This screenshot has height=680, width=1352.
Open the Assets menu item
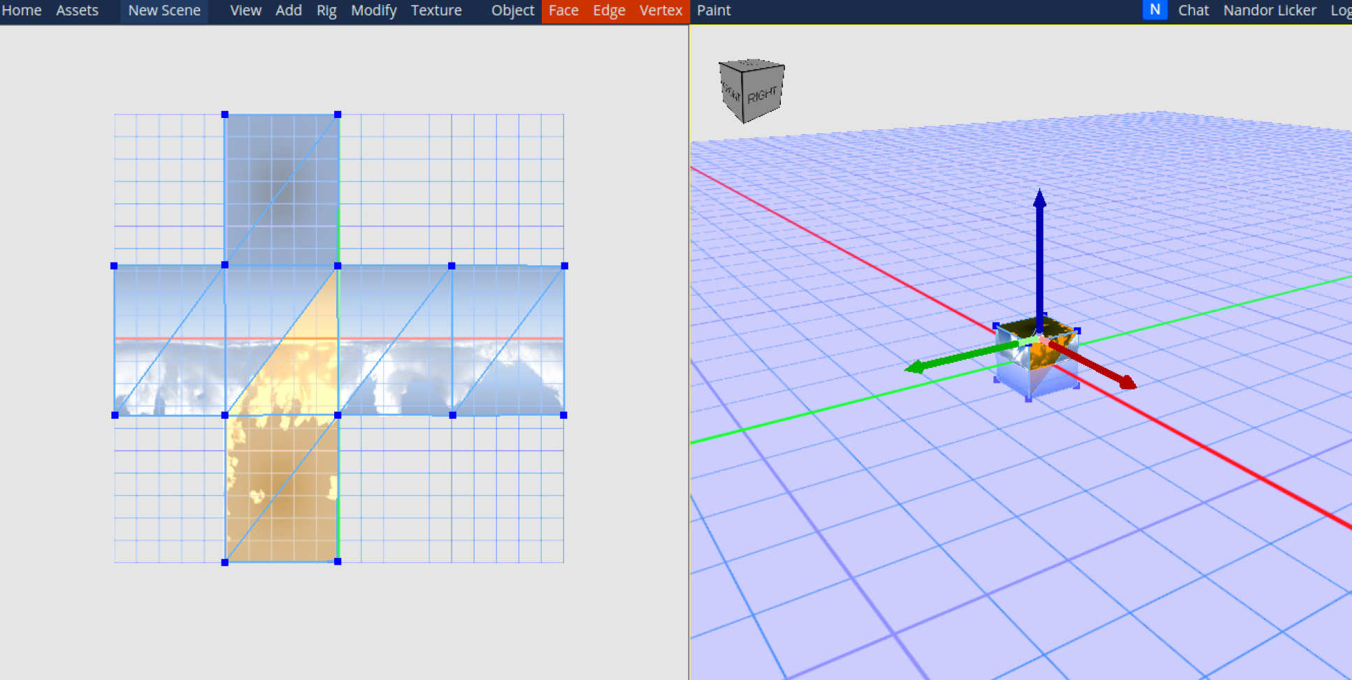pyautogui.click(x=77, y=10)
